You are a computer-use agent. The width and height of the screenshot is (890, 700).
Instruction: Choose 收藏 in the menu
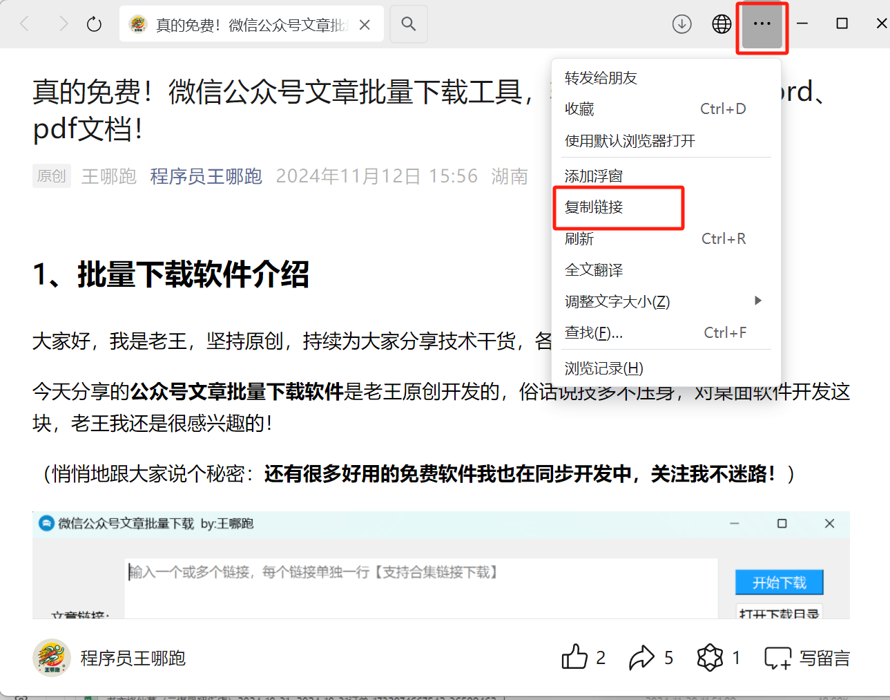[579, 109]
